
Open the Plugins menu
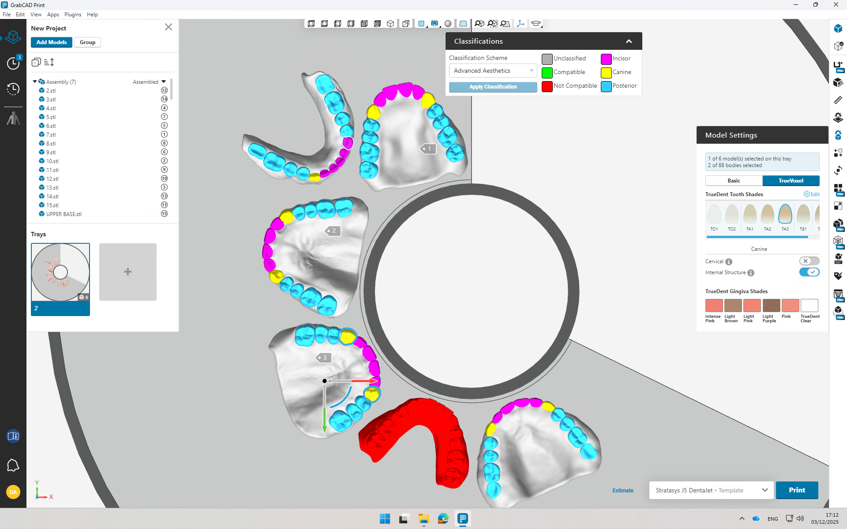click(x=73, y=15)
